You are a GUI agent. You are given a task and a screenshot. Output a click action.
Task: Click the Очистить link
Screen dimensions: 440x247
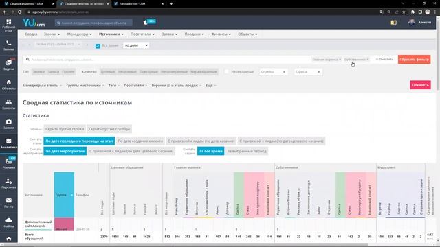click(385, 60)
